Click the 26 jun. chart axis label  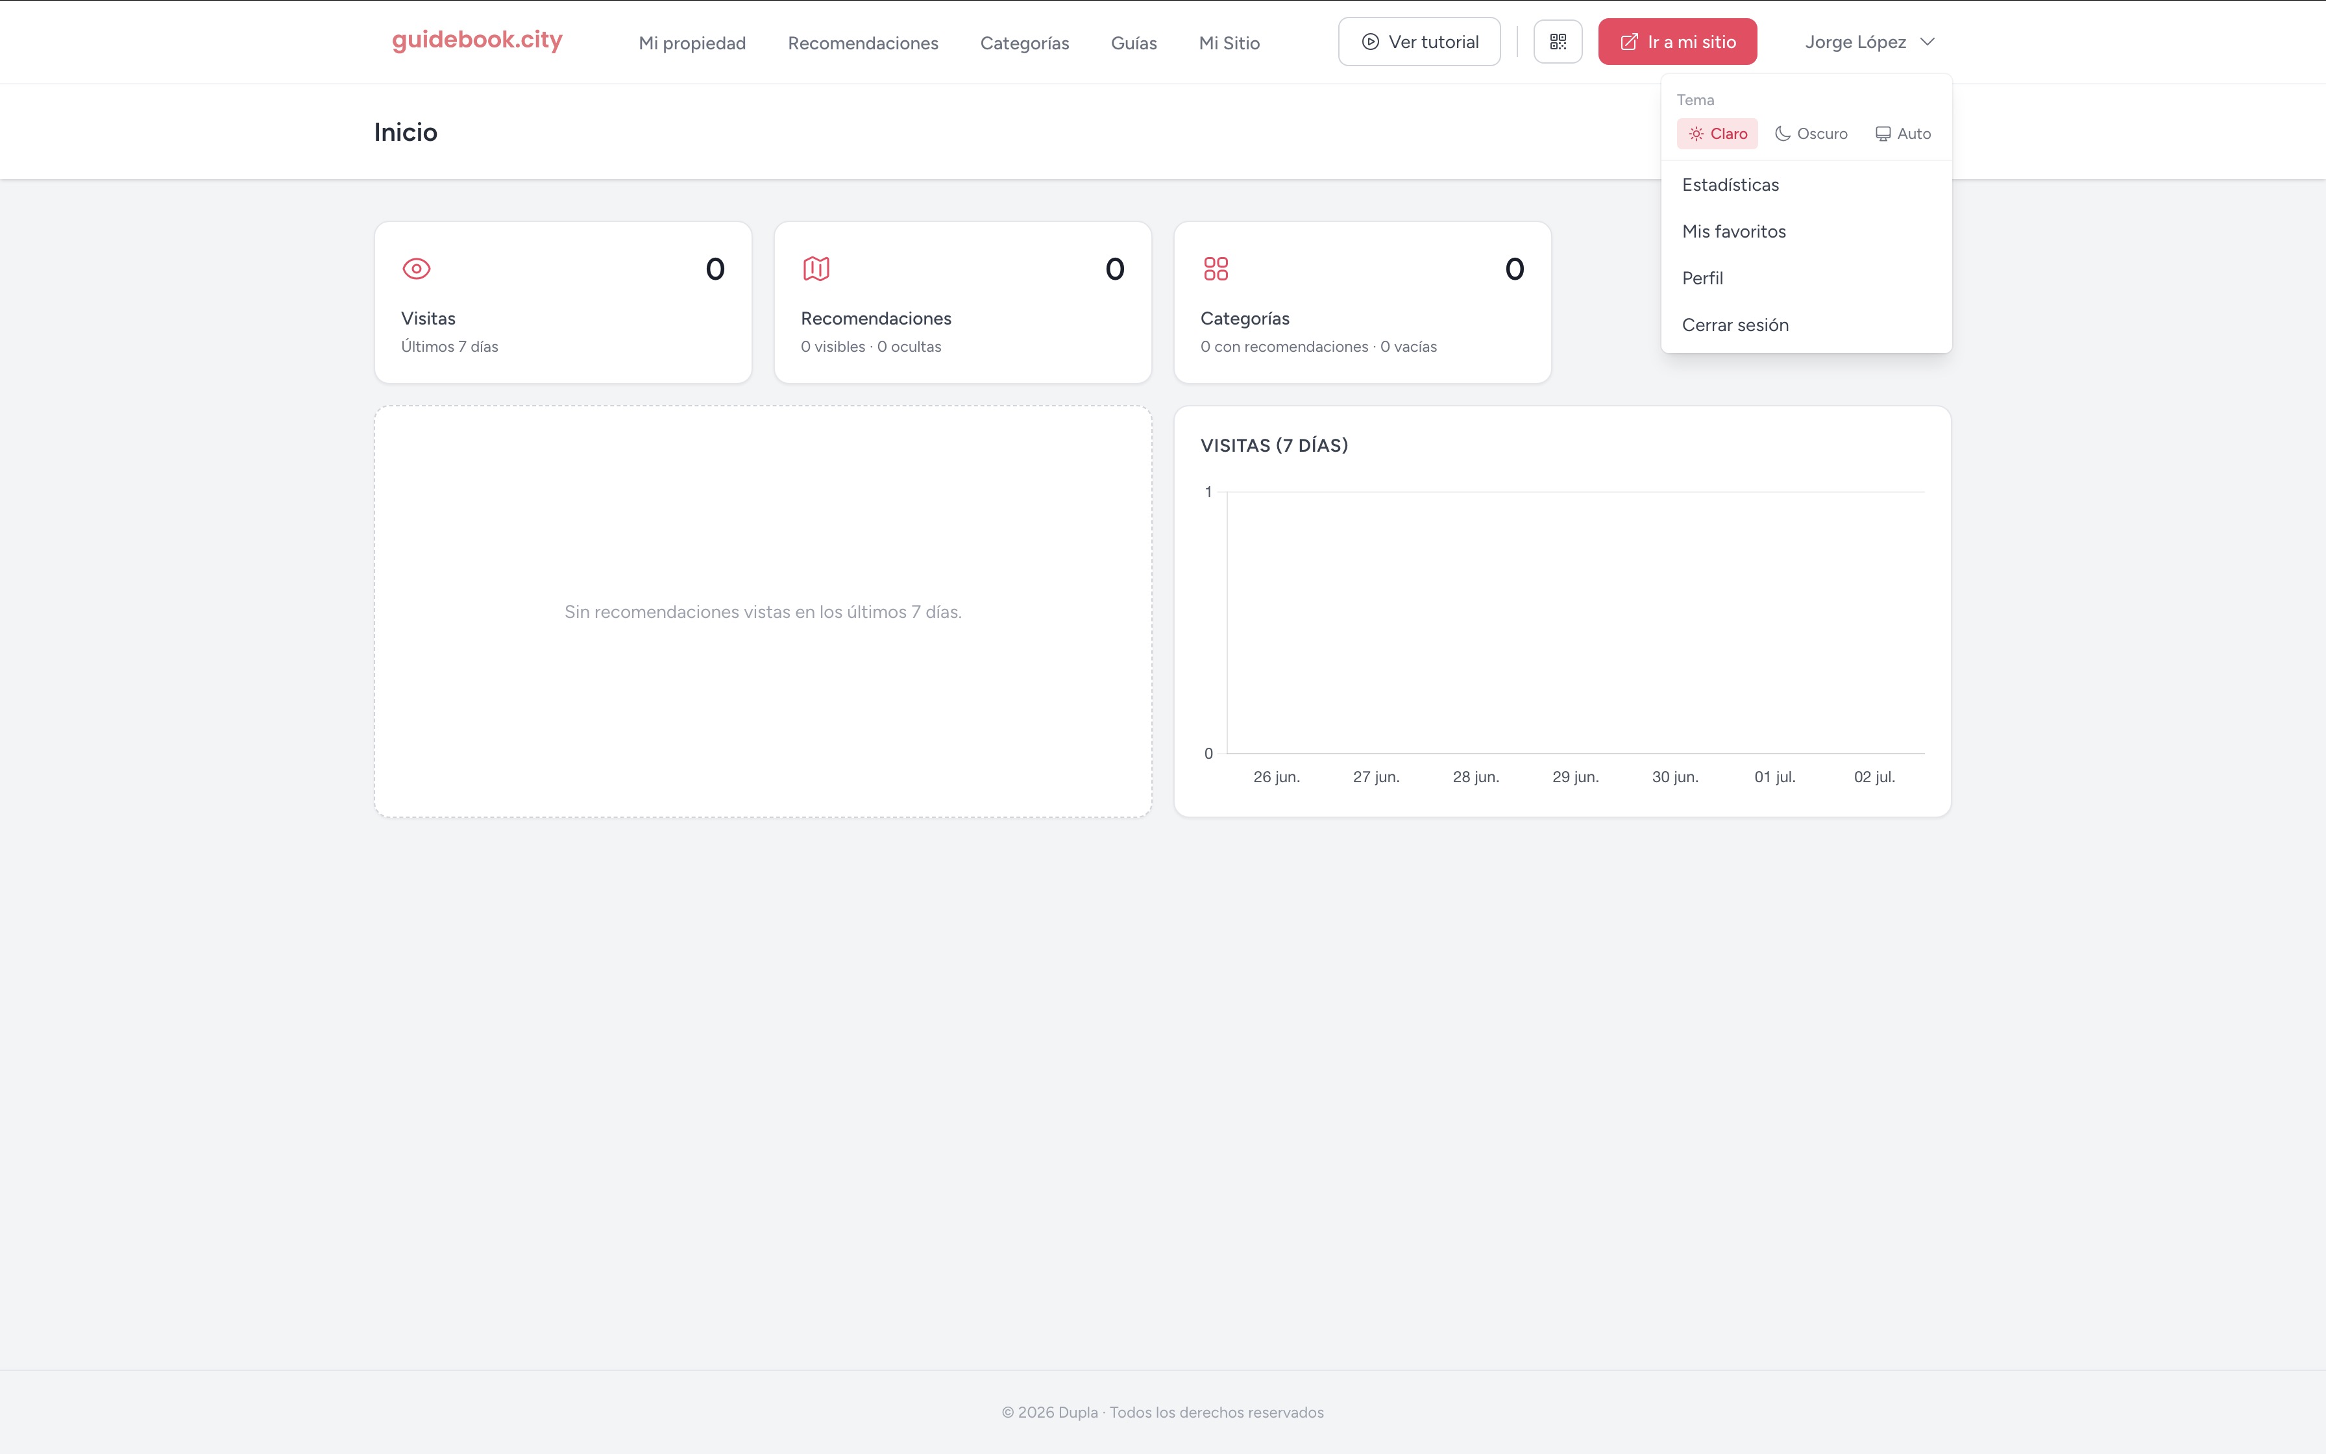click(1277, 777)
